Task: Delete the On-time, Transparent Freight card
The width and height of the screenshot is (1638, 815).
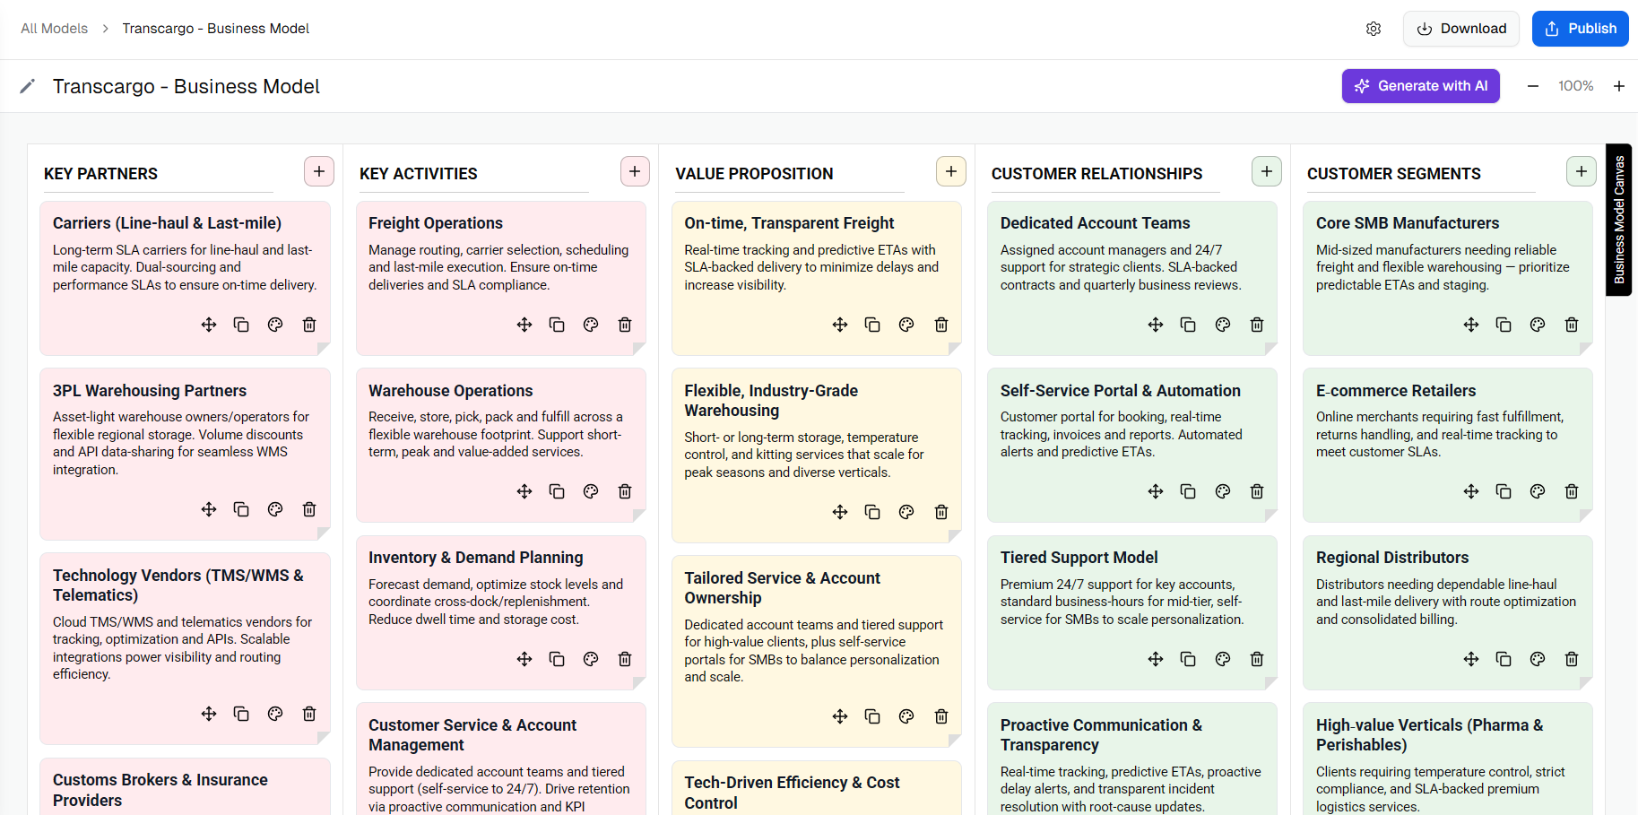Action: pos(941,325)
